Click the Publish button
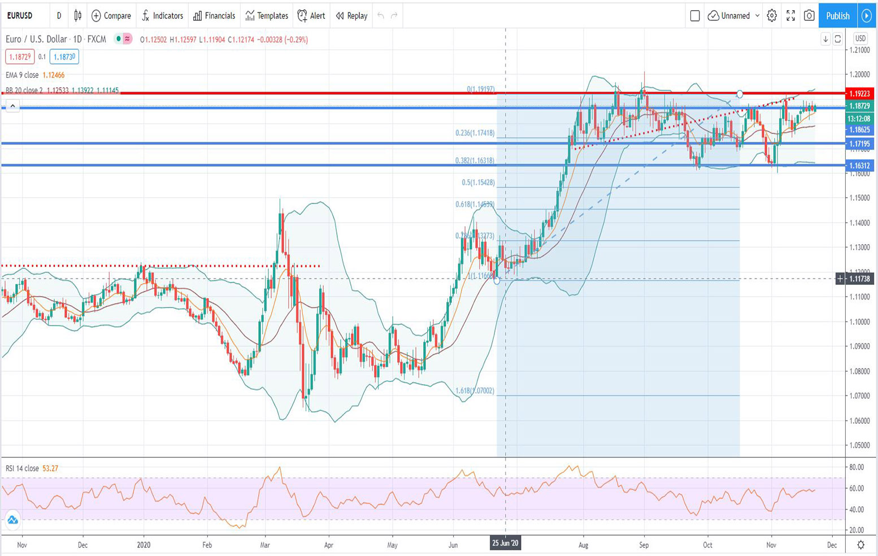The width and height of the screenshot is (878, 556). (x=837, y=16)
